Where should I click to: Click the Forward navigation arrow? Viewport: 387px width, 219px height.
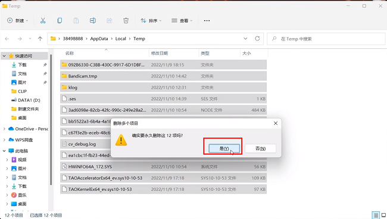coord(20,39)
